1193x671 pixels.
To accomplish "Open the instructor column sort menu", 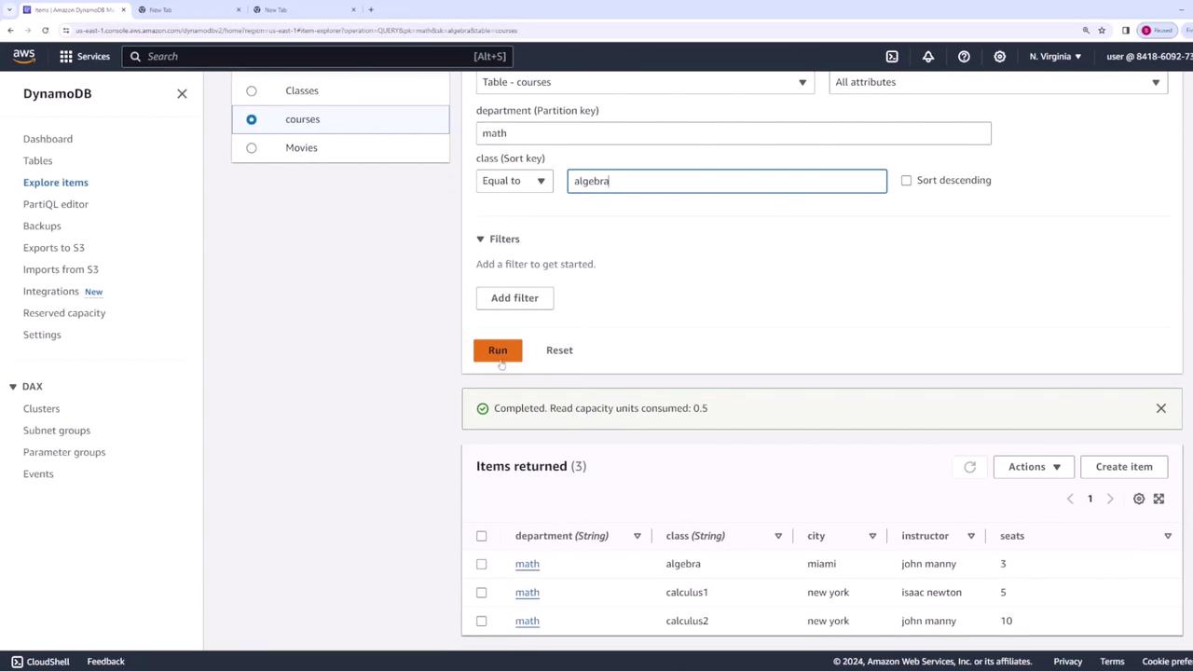I will point(971,536).
